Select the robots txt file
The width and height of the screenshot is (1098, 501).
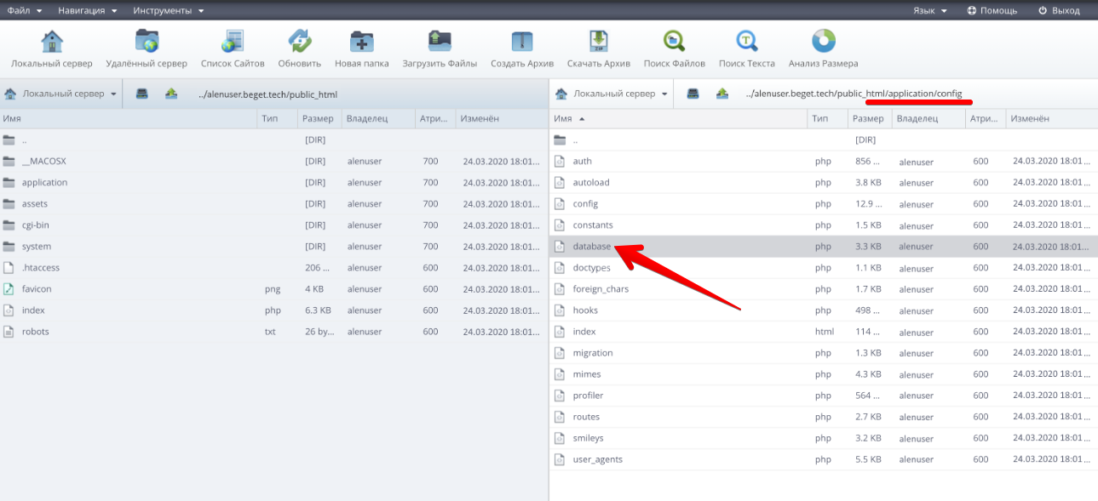coord(273,331)
